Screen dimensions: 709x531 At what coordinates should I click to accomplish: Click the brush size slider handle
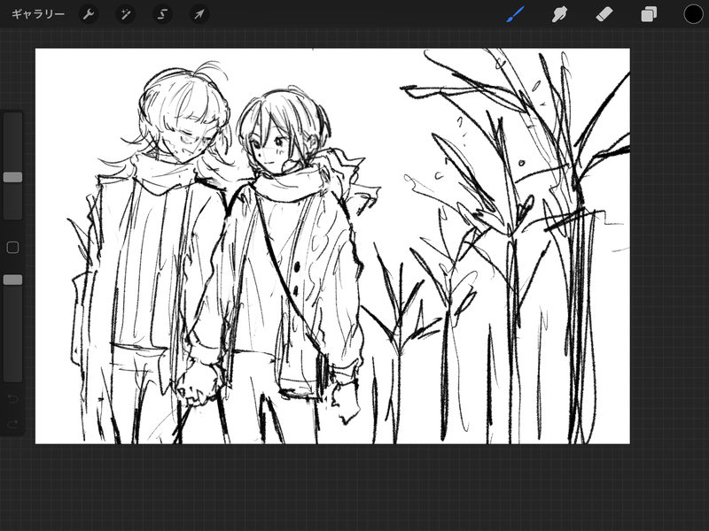[12, 177]
